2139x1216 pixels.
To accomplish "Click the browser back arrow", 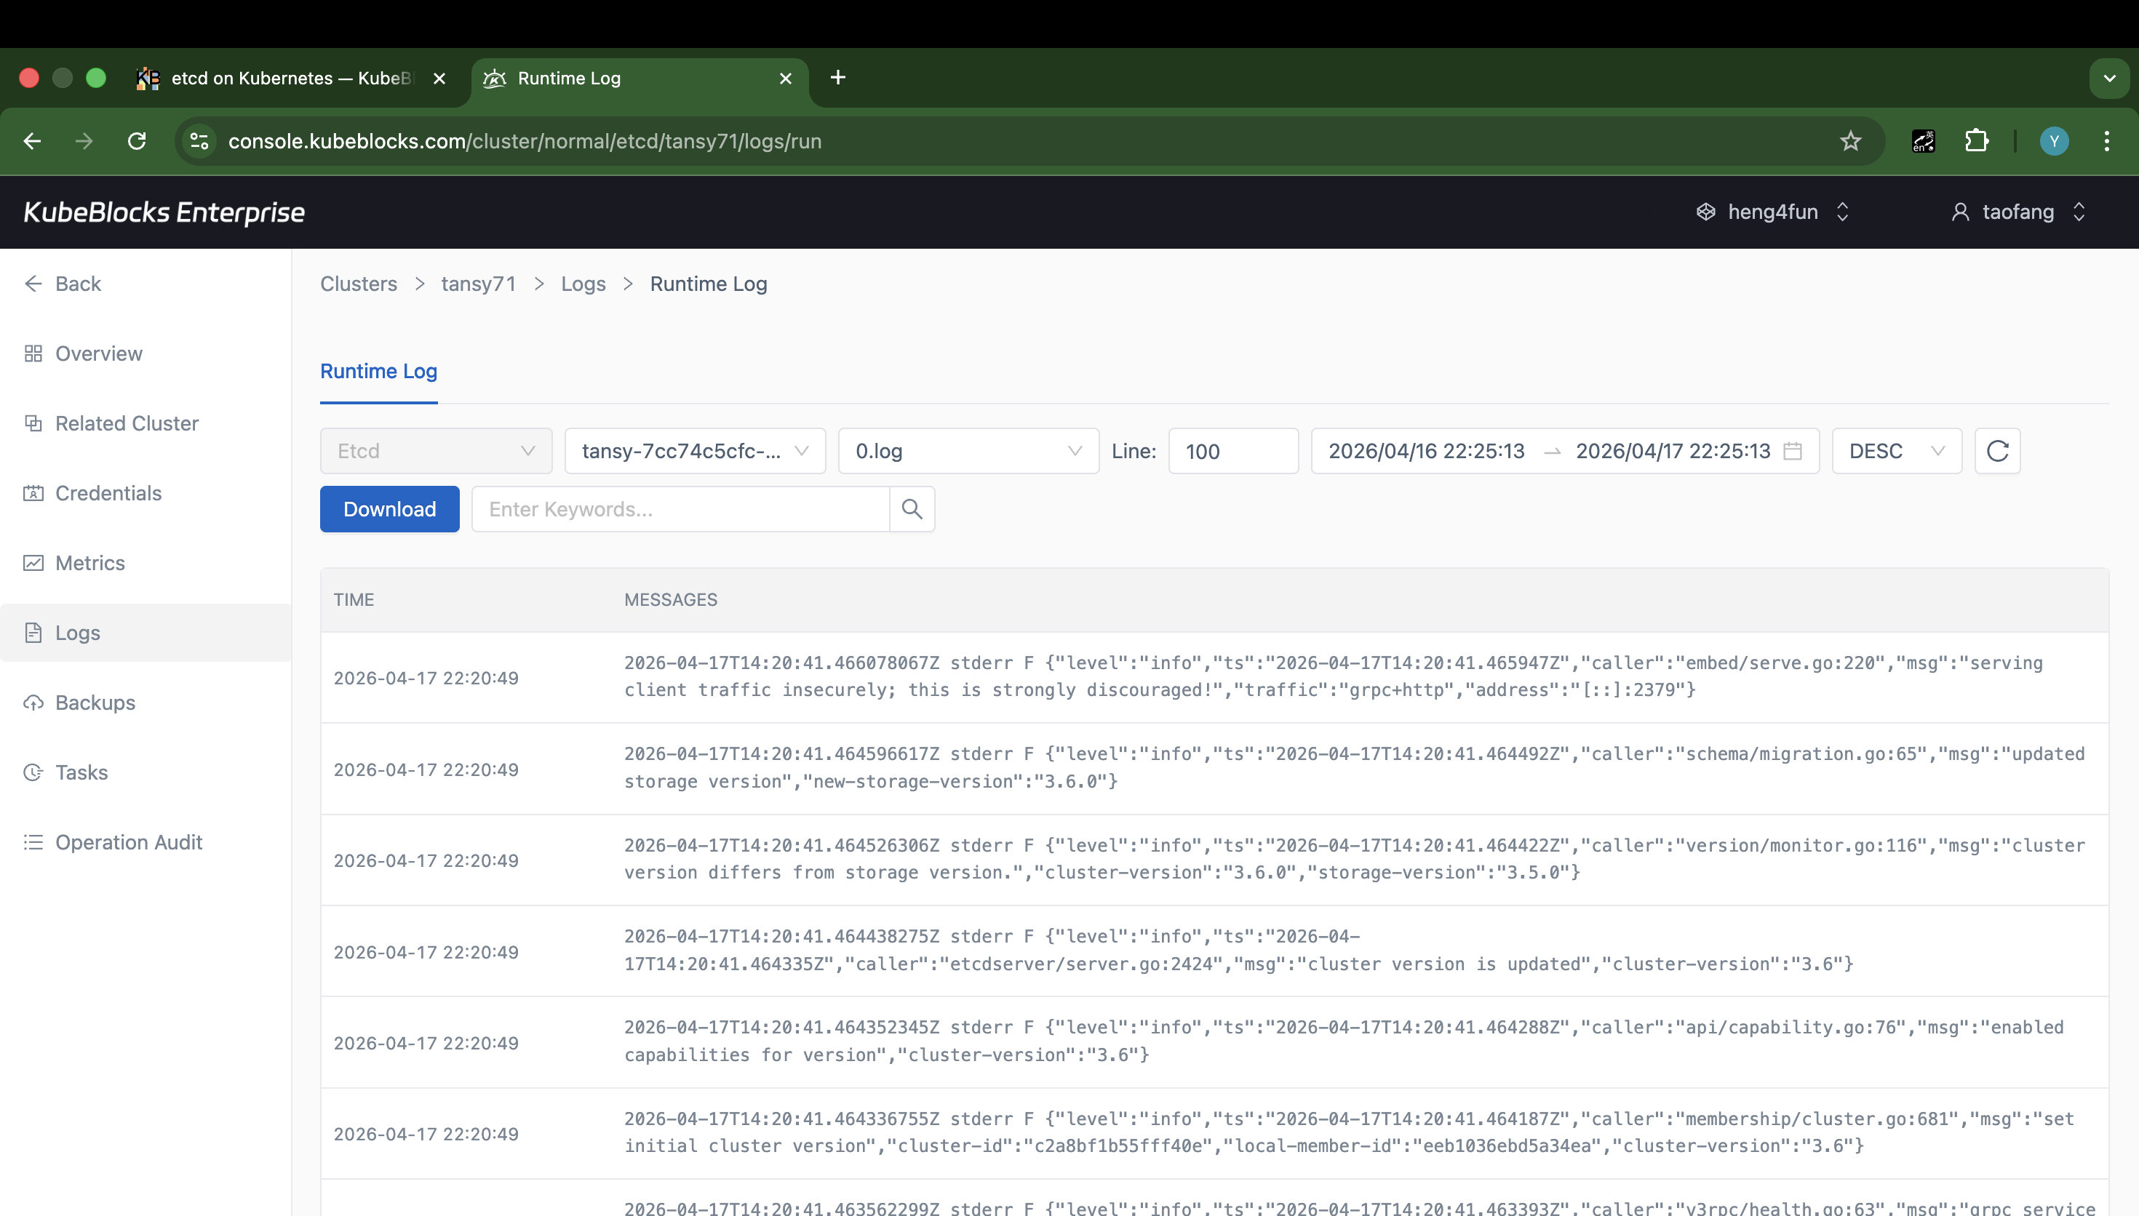I will point(33,141).
